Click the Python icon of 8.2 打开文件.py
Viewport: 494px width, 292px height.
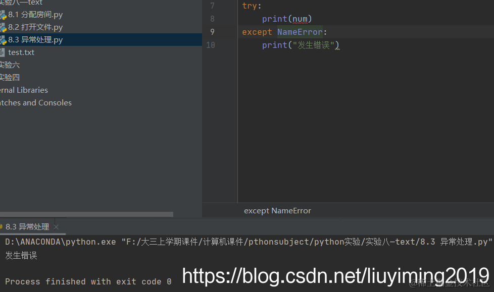pos(3,27)
